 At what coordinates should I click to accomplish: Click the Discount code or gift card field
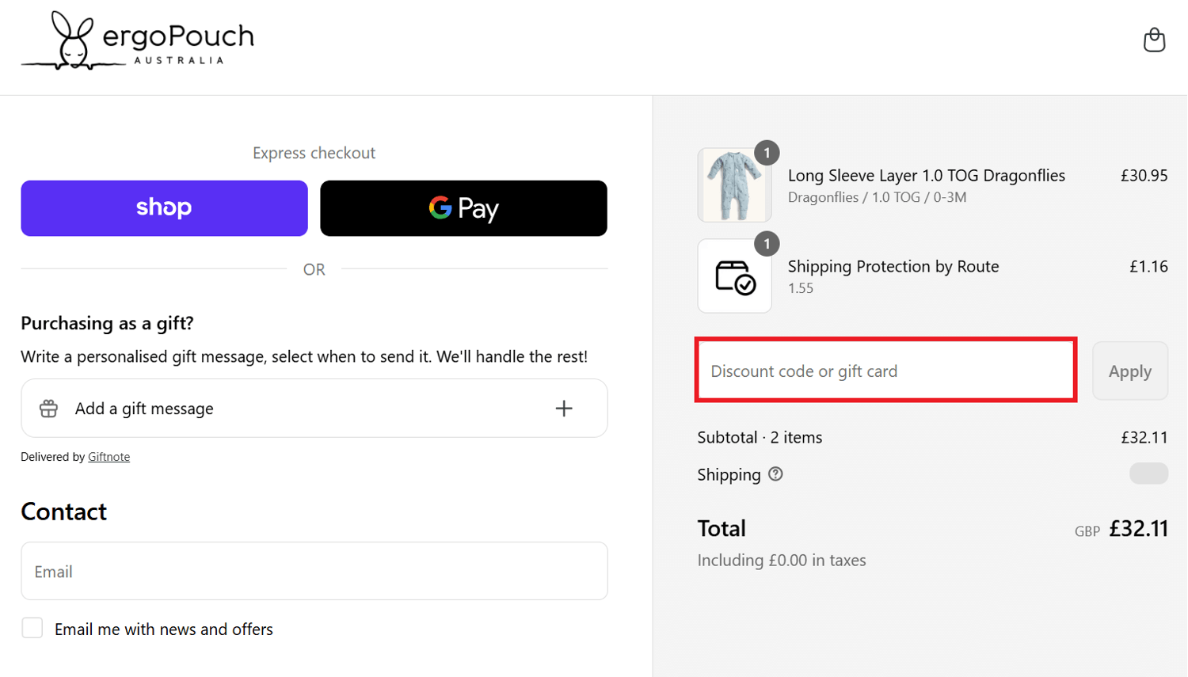(885, 371)
